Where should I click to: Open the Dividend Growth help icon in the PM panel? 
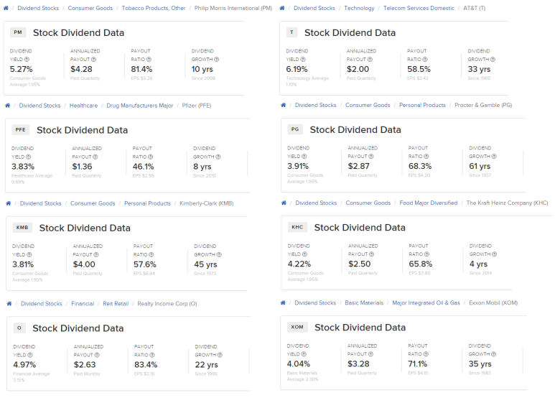[x=216, y=60]
